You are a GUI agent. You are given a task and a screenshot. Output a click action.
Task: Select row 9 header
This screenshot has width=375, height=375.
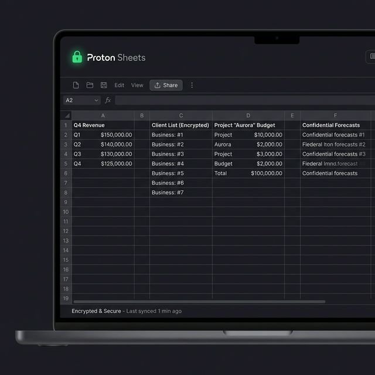pos(66,202)
